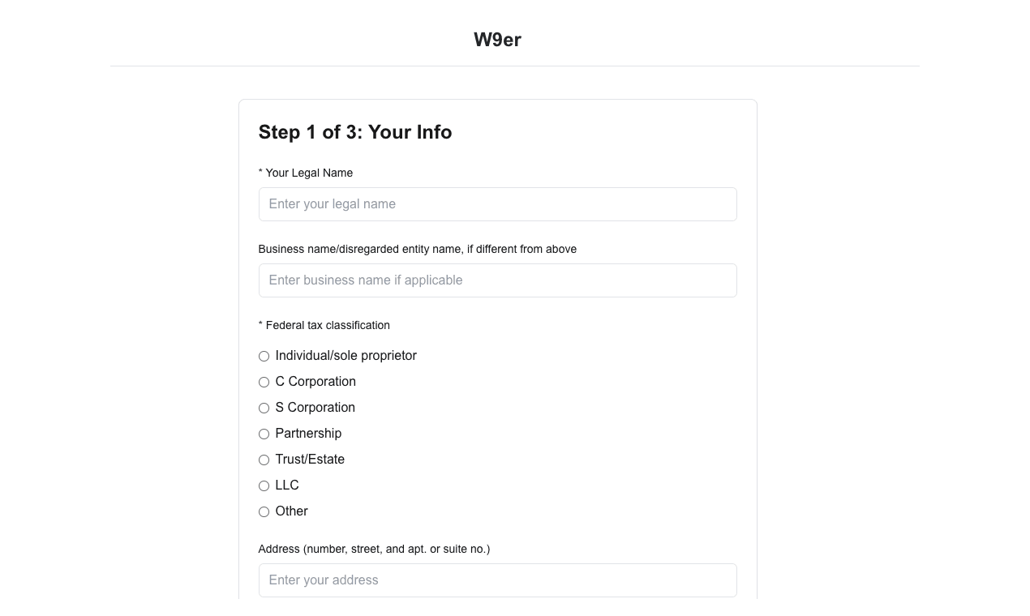The height and width of the screenshot is (616, 1030).
Task: Click the 'Trust/Estate' label text
Action: [310, 460]
